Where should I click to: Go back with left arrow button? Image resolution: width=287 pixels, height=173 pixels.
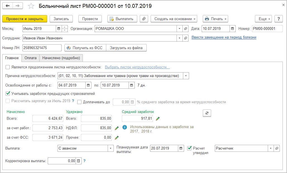tap(8, 6)
